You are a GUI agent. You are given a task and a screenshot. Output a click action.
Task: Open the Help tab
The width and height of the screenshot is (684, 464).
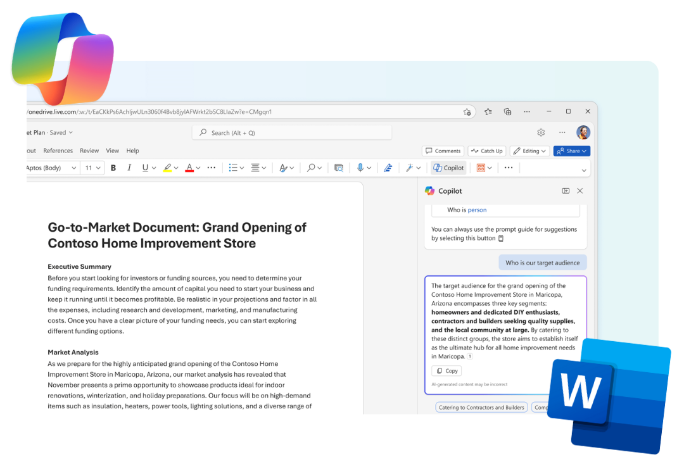[x=132, y=151]
